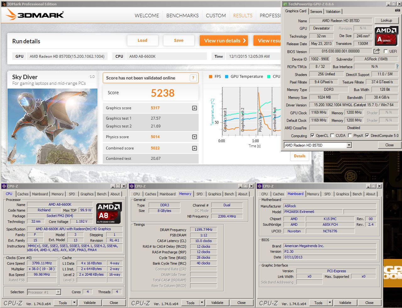Viewport: 402px width, 308px height.
Task: Select the RESULTS tab in 3DMark
Action: click(243, 15)
